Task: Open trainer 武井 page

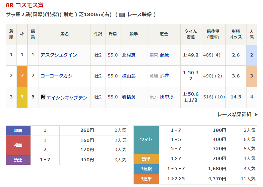Action: (x=165, y=76)
